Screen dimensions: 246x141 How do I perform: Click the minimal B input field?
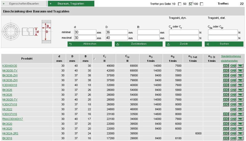click(x=148, y=32)
